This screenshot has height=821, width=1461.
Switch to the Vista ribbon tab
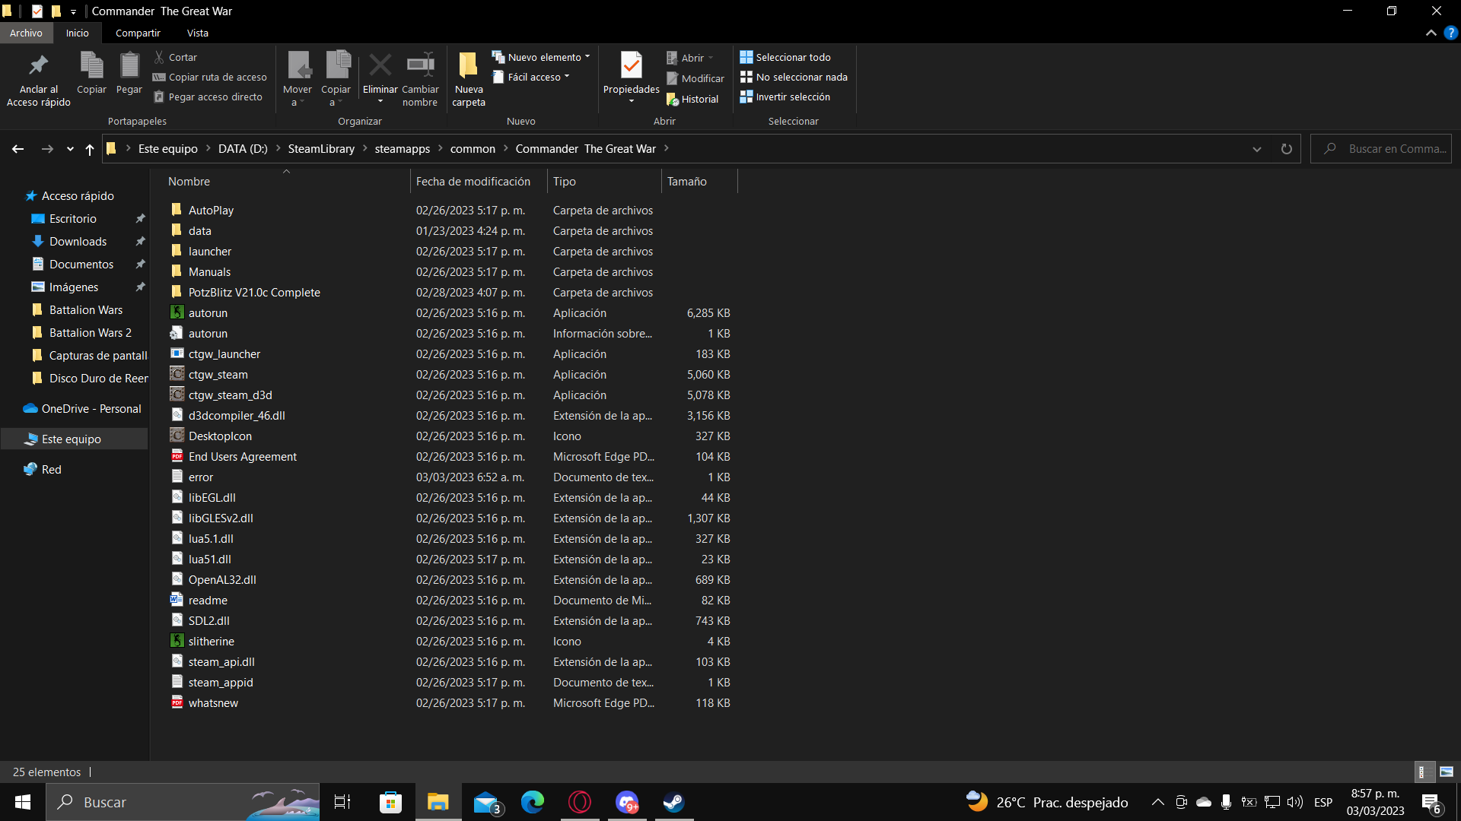click(197, 33)
